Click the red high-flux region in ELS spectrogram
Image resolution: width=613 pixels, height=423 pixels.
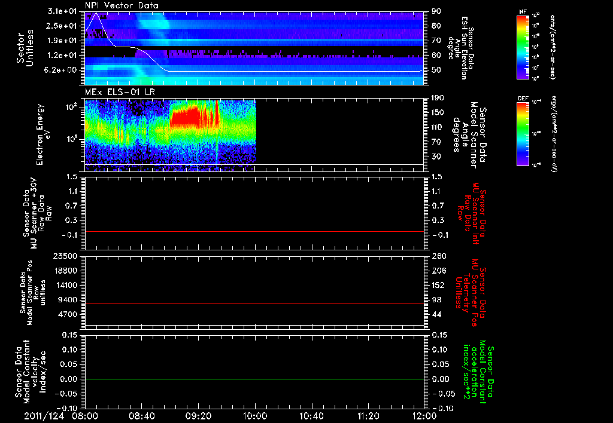click(184, 117)
